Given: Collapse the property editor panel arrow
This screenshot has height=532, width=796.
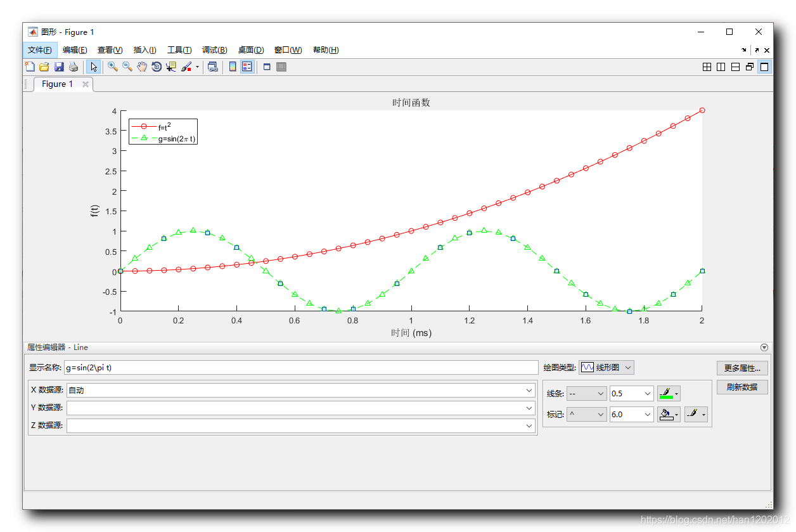Looking at the screenshot, I should click(x=764, y=347).
